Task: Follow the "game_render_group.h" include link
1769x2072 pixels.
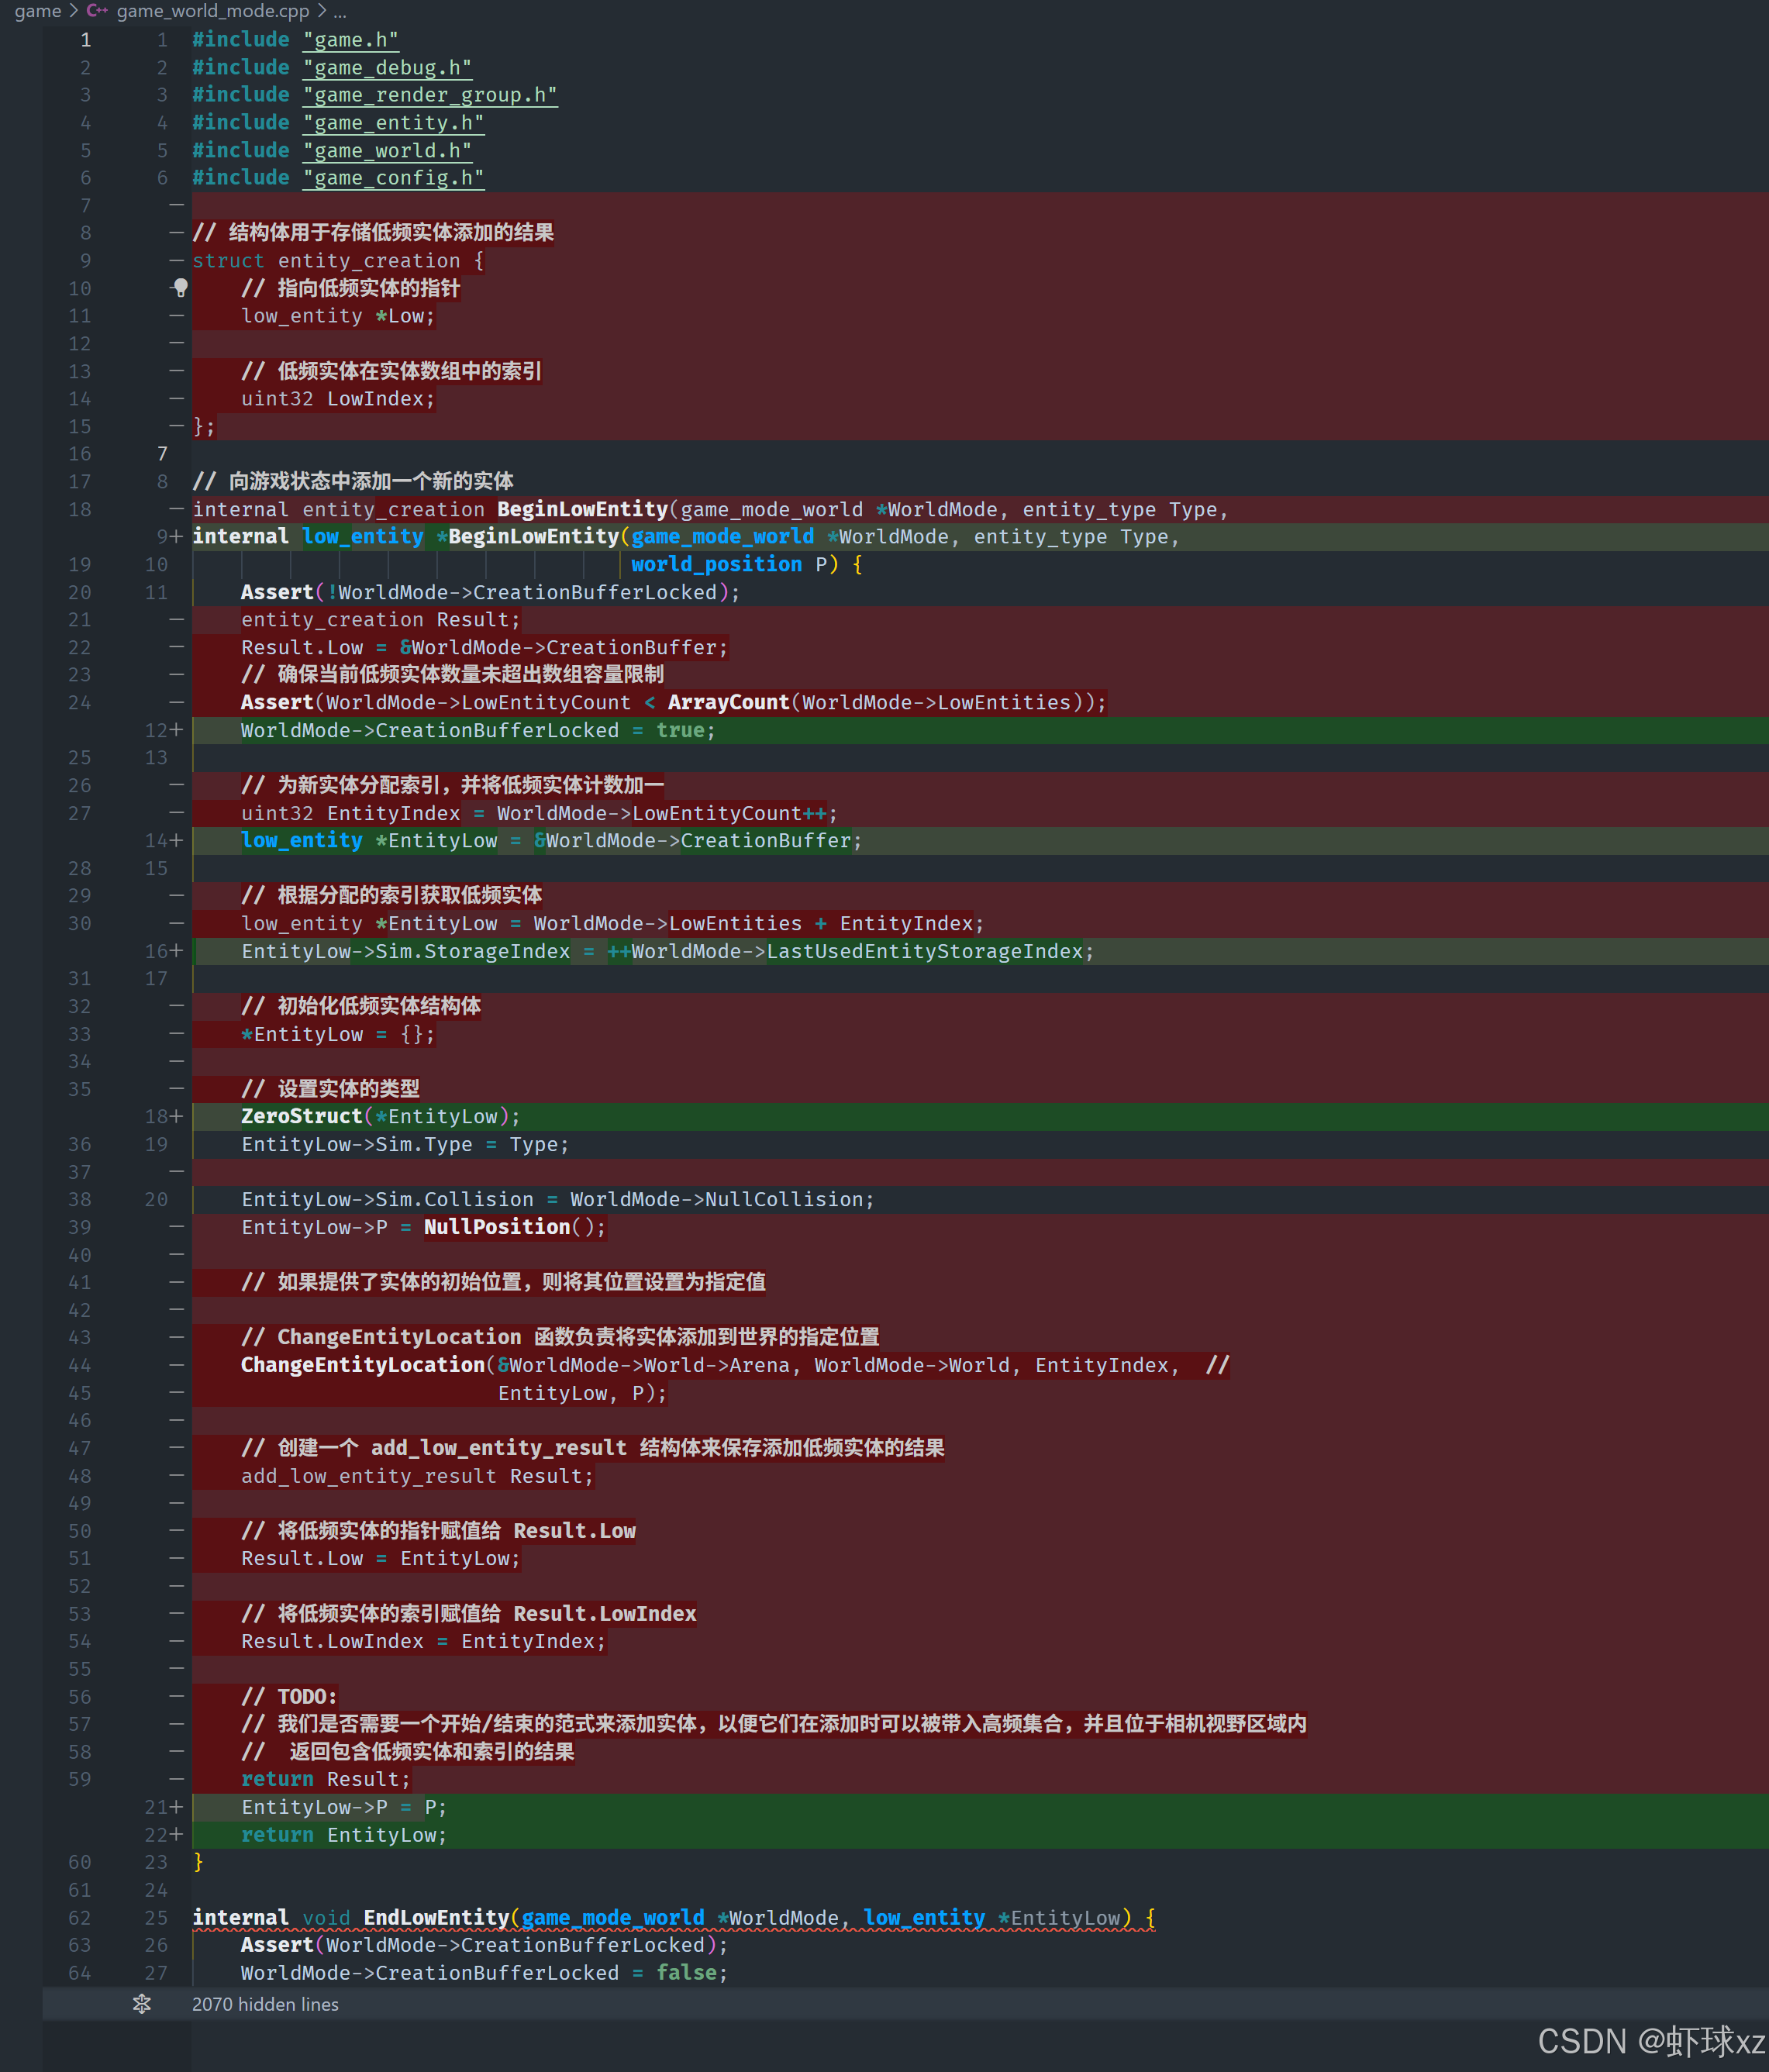Action: coord(430,95)
